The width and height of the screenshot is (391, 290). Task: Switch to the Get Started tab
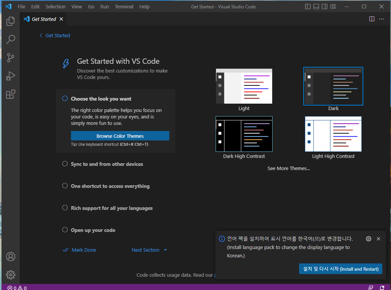[44, 19]
